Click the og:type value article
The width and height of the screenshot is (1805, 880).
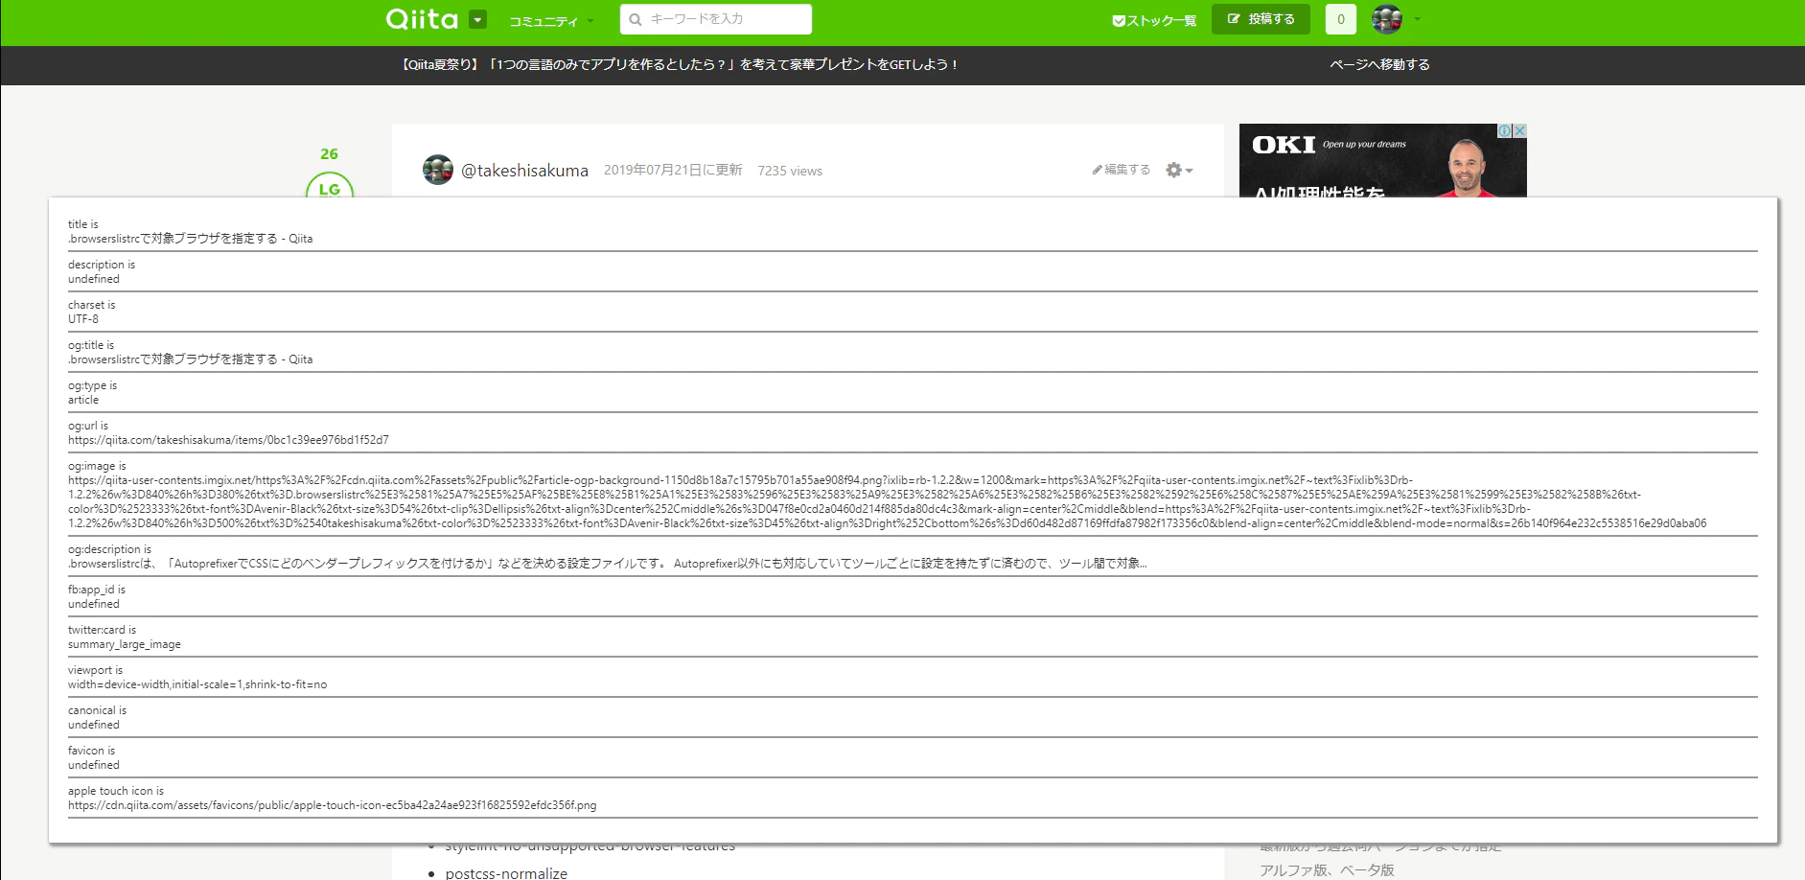point(83,400)
